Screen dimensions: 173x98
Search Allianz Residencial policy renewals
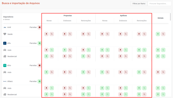coord(144,94)
